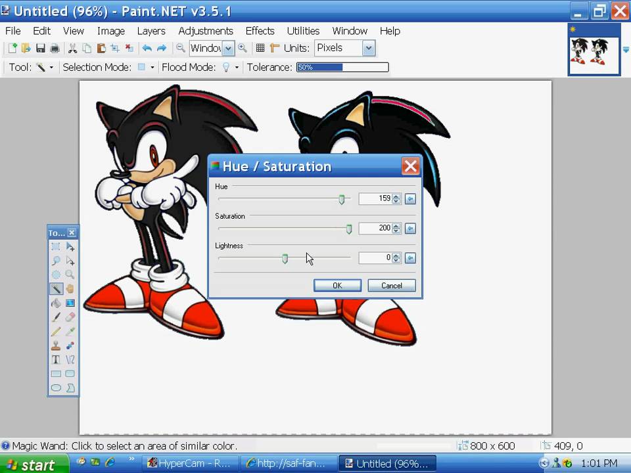631x473 pixels.
Task: Select the Freeform Shape tool
Action: (70, 388)
